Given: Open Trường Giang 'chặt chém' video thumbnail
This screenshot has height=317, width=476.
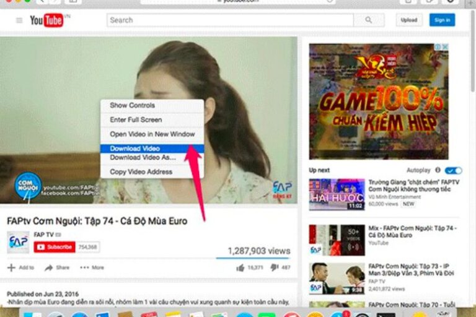Looking at the screenshot, I should [x=337, y=194].
